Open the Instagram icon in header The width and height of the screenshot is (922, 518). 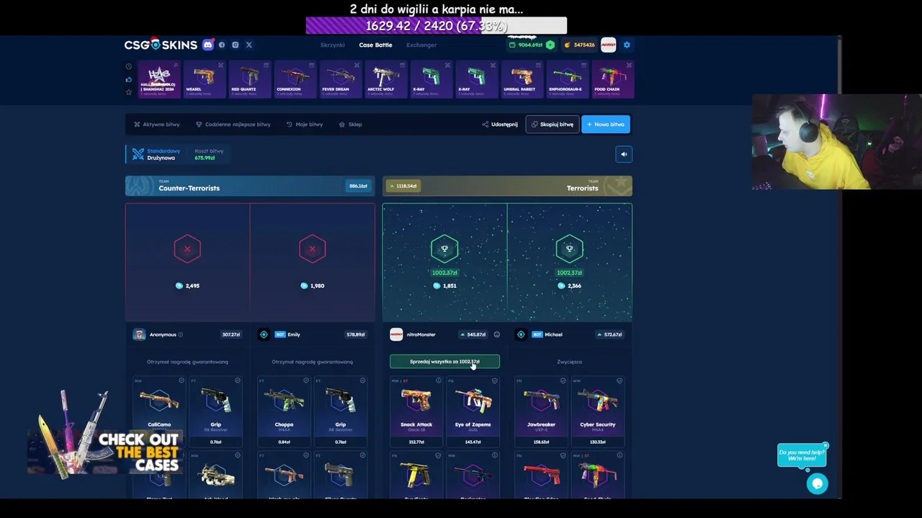(x=235, y=45)
